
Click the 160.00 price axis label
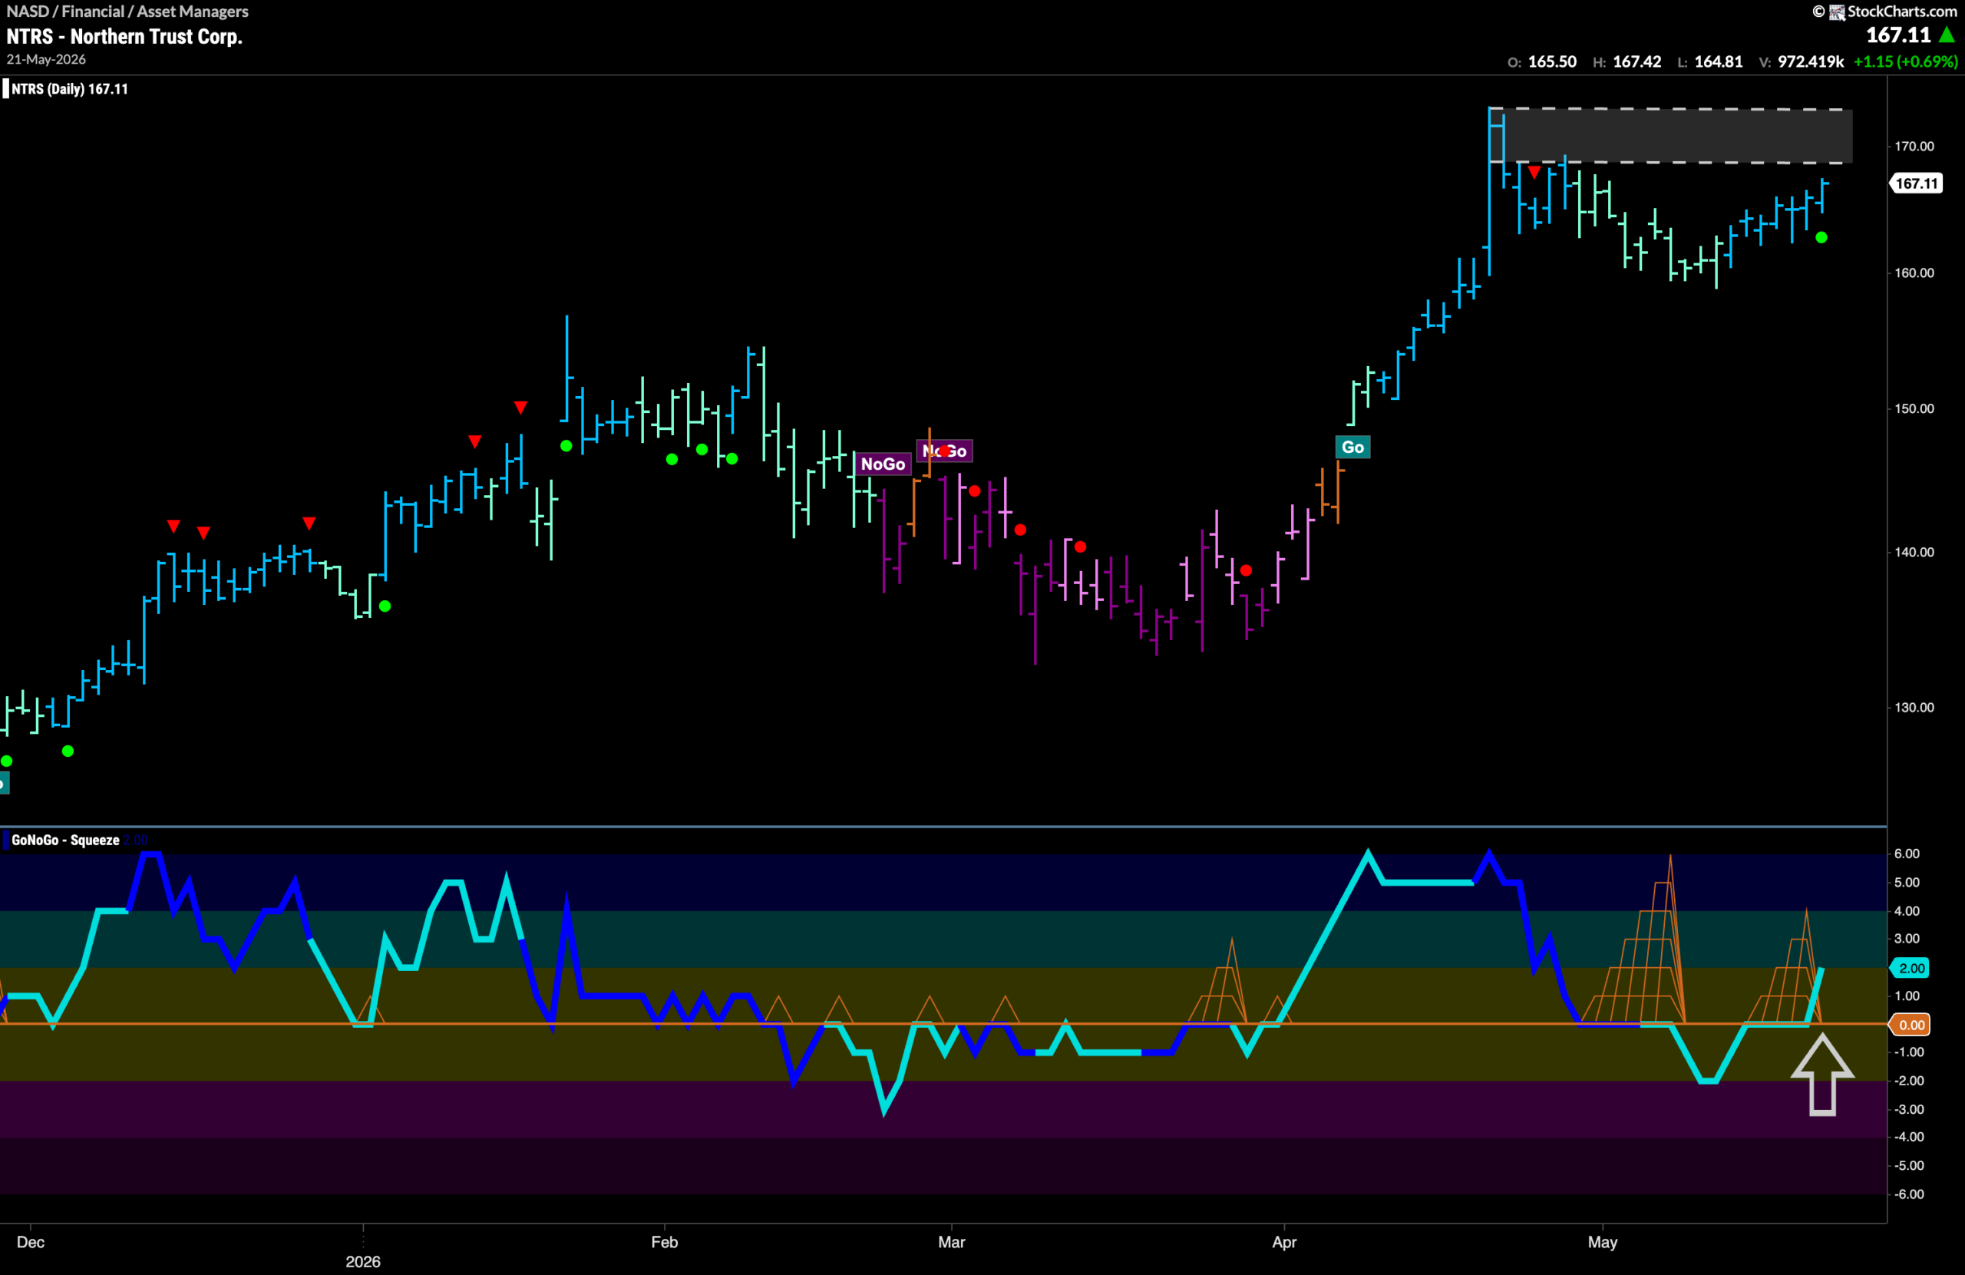(x=1914, y=273)
